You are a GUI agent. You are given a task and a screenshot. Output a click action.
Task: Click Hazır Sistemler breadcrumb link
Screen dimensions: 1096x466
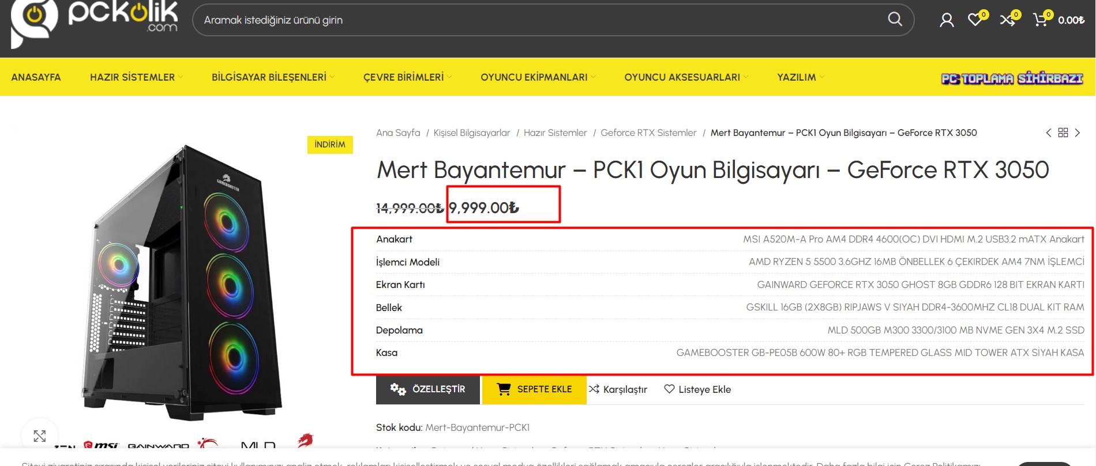click(555, 133)
